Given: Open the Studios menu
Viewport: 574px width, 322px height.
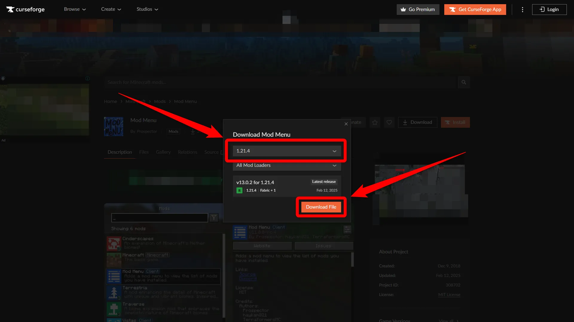Looking at the screenshot, I should point(147,9).
